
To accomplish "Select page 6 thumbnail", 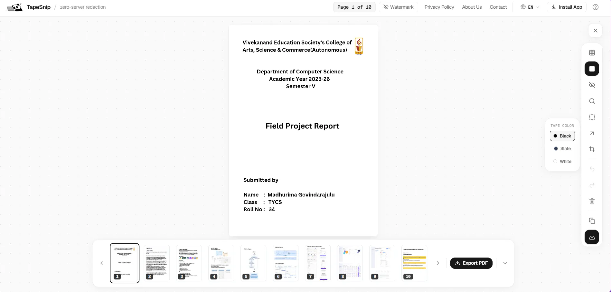I will (x=286, y=263).
